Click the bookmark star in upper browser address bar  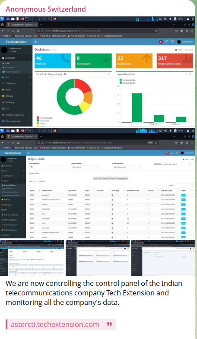(x=156, y=31)
